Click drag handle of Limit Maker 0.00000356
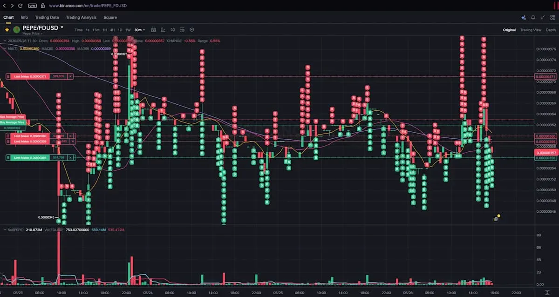The width and height of the screenshot is (559, 297). tap(8, 158)
